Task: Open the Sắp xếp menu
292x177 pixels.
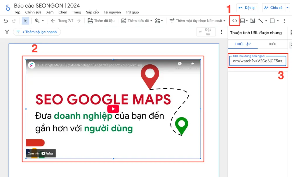Action: 92,12
